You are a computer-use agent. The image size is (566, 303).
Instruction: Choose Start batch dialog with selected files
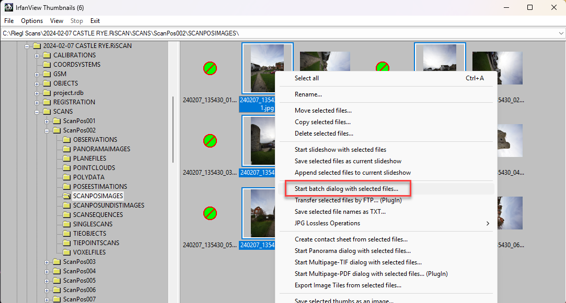click(x=346, y=189)
